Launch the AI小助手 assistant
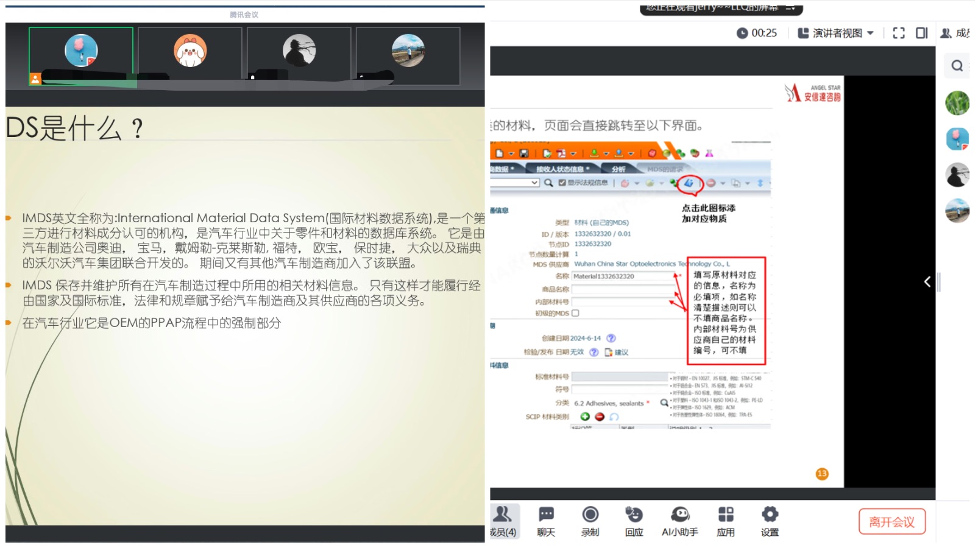975x548 pixels. tap(679, 521)
